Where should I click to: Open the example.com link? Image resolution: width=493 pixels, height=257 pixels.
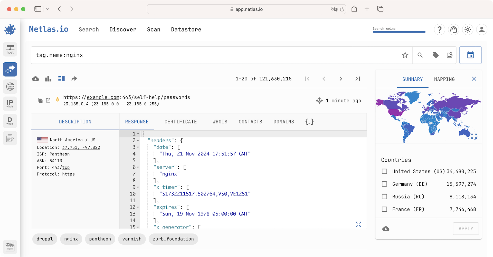click(102, 97)
